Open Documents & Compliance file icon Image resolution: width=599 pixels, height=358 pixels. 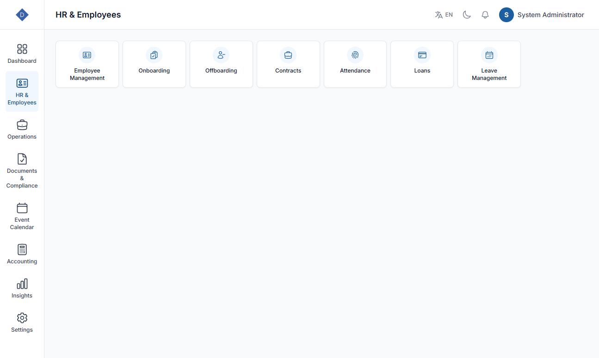click(22, 159)
